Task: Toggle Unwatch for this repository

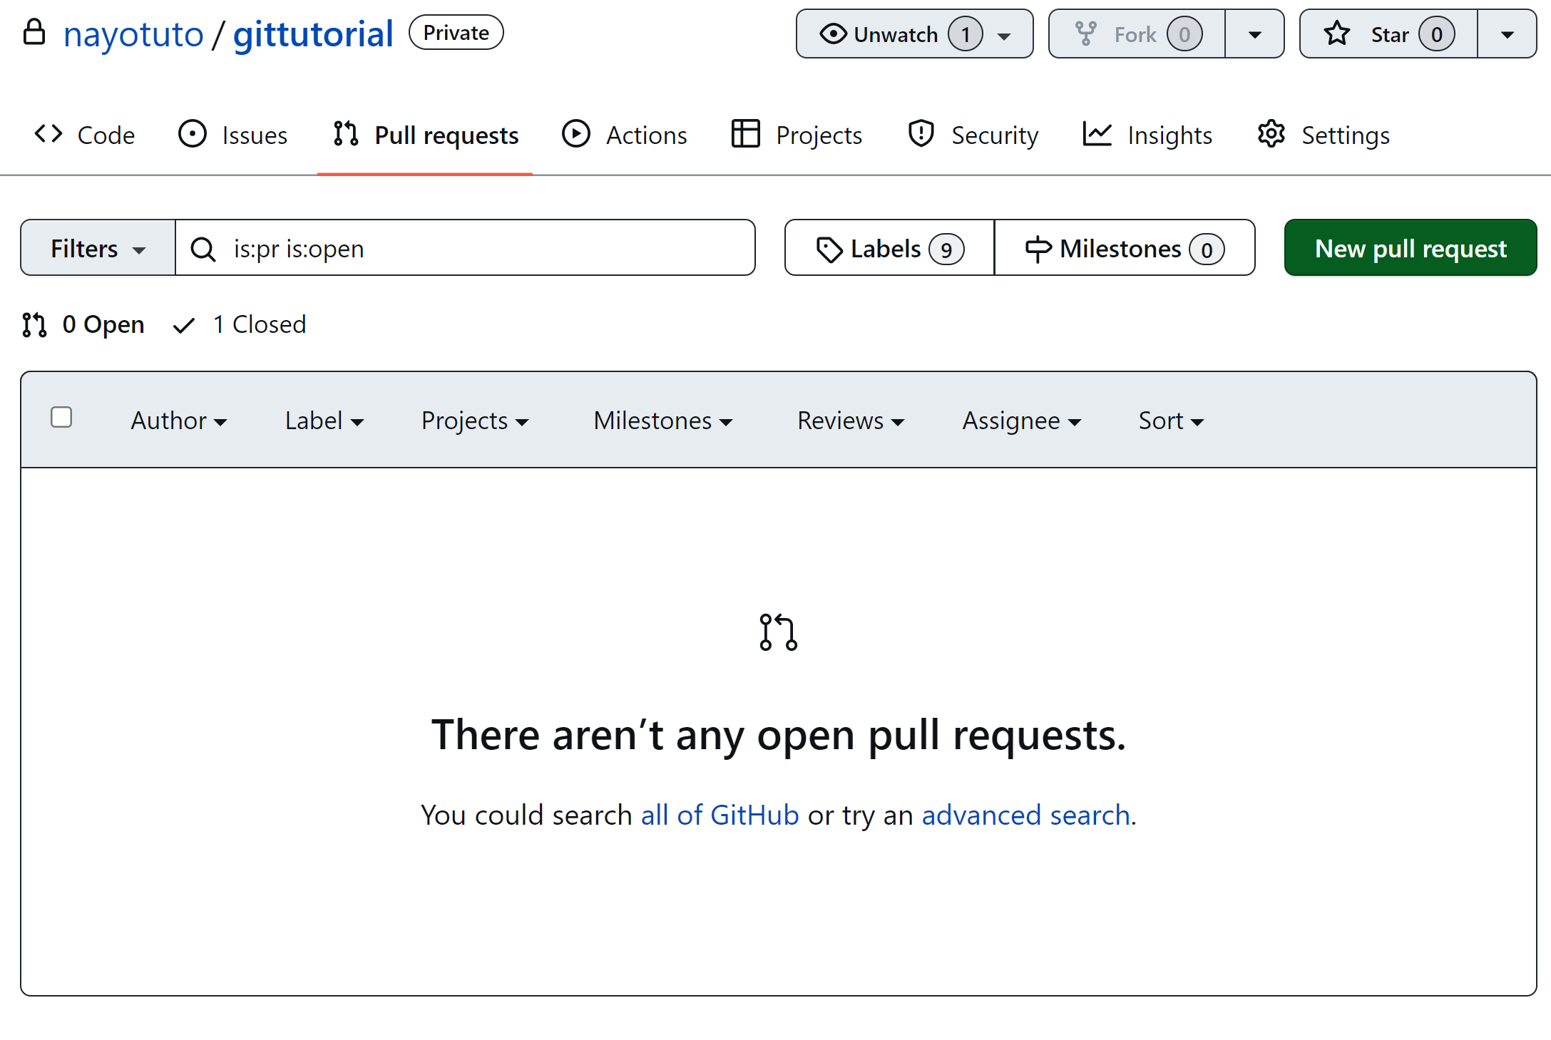Action: coord(896,34)
